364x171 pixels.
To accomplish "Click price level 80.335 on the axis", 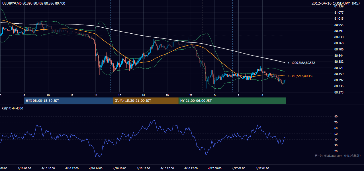I will [338, 86].
